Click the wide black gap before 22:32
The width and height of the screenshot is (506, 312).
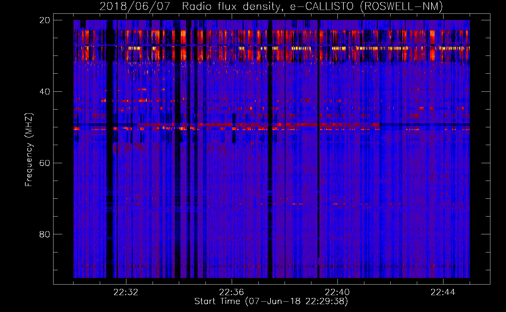pyautogui.click(x=109, y=156)
